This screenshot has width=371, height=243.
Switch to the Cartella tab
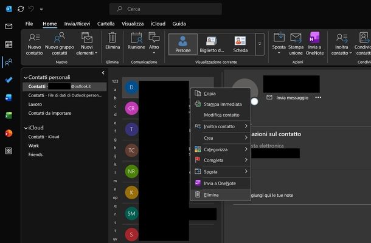click(106, 24)
